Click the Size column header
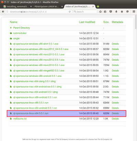The width and height of the screenshot is (137, 141). pos(106,22)
